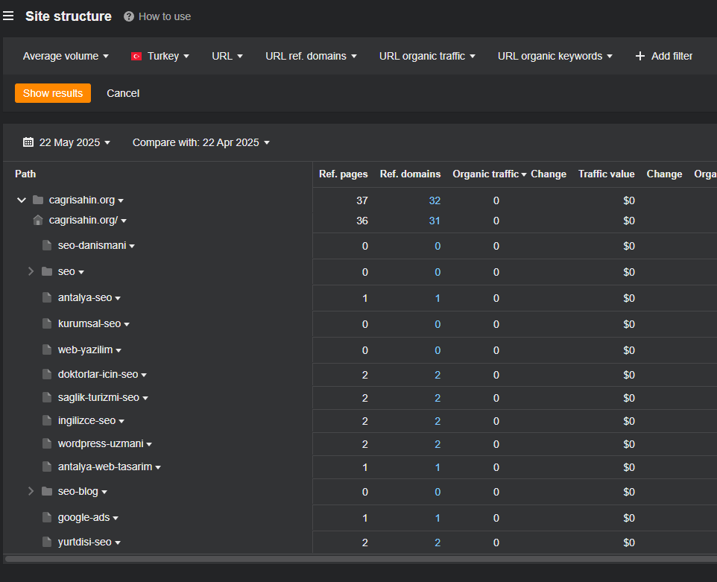
Task: Open the yurtdisi-seo path menu
Action: tap(118, 543)
